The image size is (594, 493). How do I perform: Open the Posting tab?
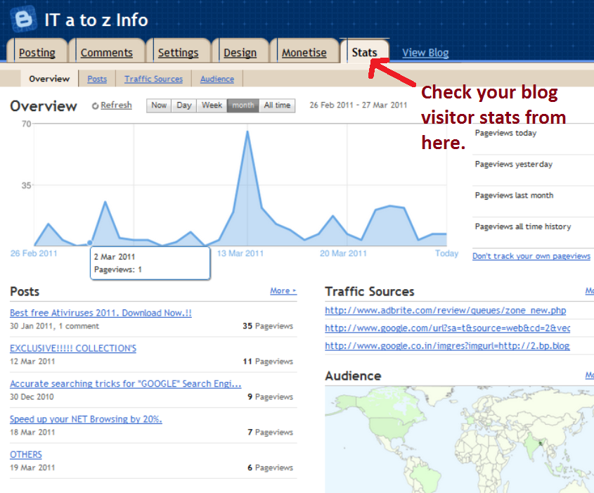point(37,52)
